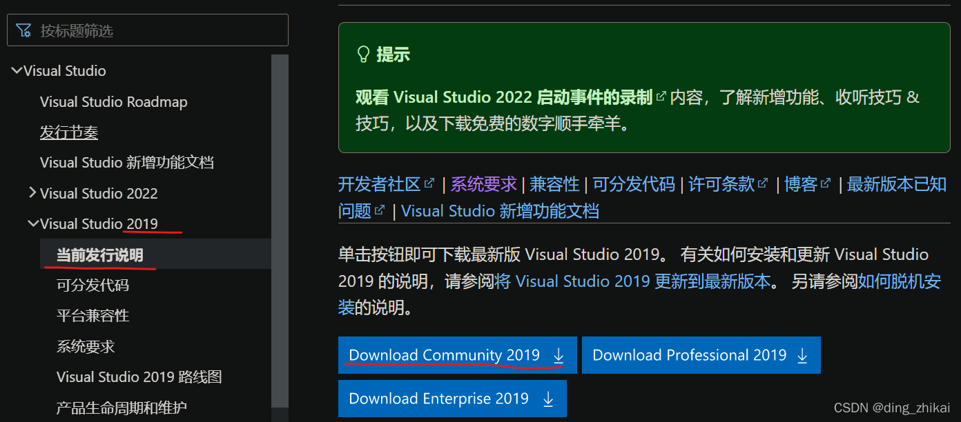
Task: Click external link icon beside 博客
Action: click(826, 183)
